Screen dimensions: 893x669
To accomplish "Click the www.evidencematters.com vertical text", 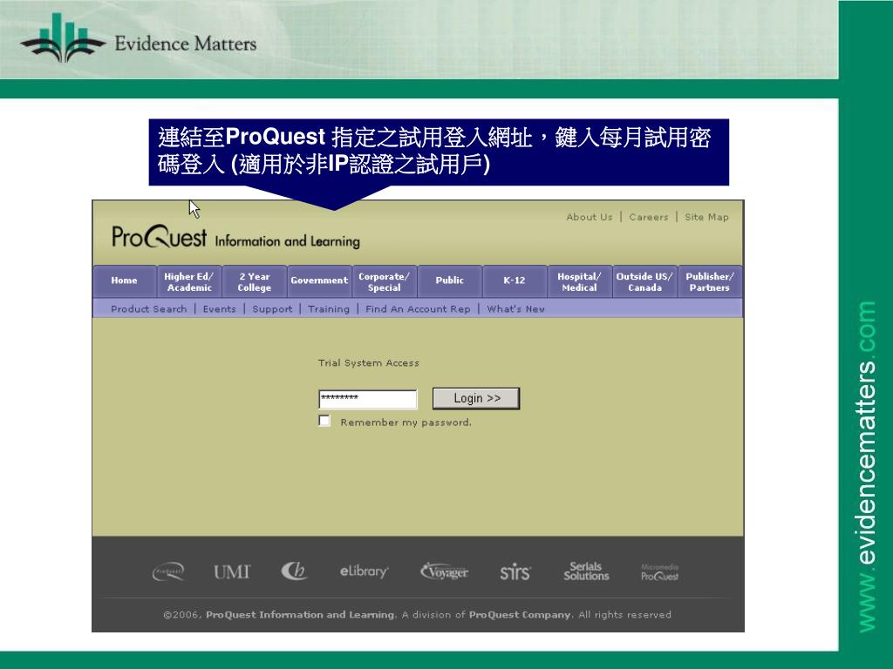I will (x=866, y=467).
